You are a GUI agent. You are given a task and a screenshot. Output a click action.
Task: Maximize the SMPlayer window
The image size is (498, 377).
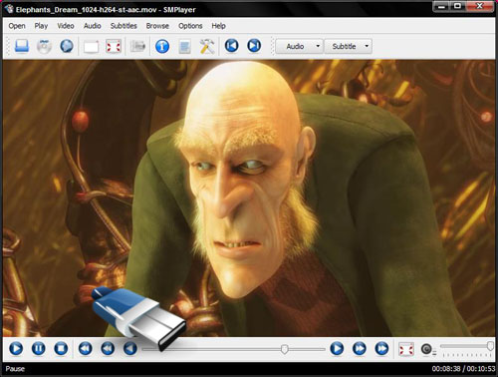457,6
